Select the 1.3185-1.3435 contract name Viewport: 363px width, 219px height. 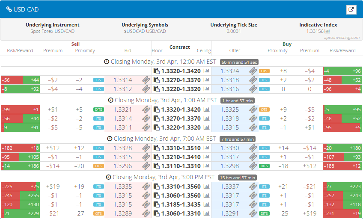[x=181, y=204]
